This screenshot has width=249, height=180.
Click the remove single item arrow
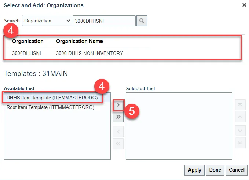(118, 132)
